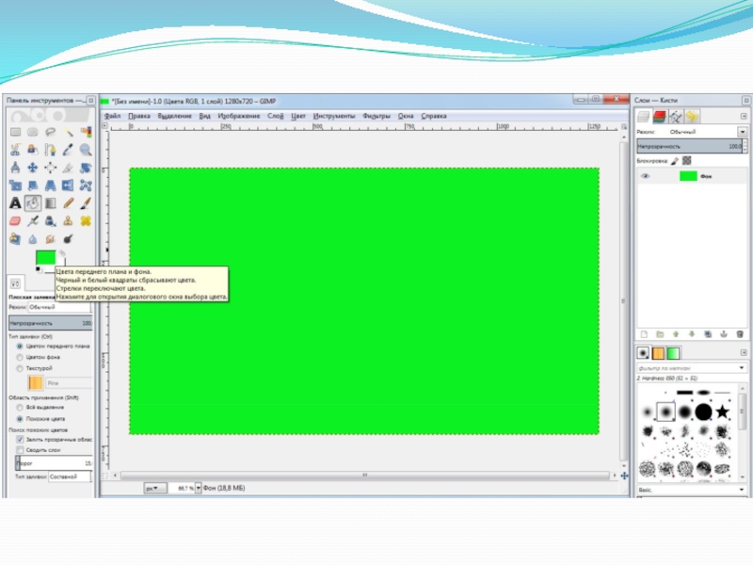Open the Изображение menu

pos(238,116)
